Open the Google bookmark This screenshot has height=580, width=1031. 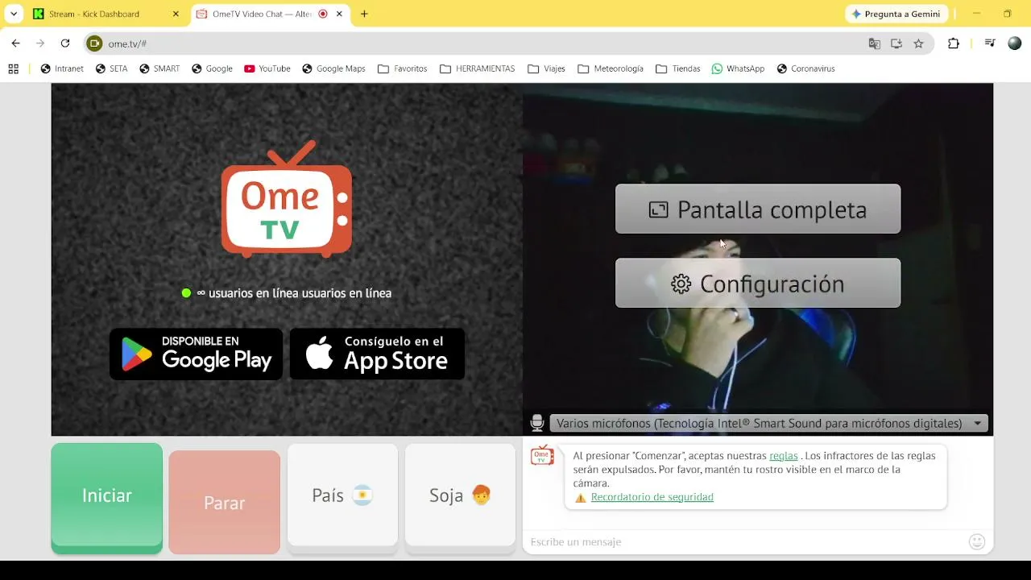[x=212, y=68]
